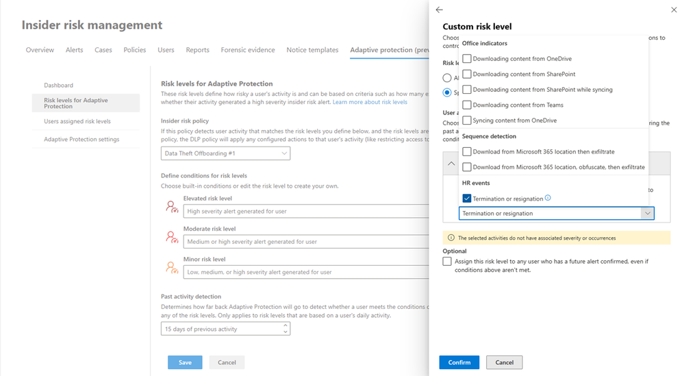
Task: Select Risk levels for Adaptive Protection menu item
Action: tap(86, 103)
